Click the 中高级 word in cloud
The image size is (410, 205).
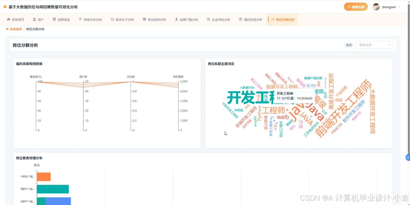pos(239,110)
